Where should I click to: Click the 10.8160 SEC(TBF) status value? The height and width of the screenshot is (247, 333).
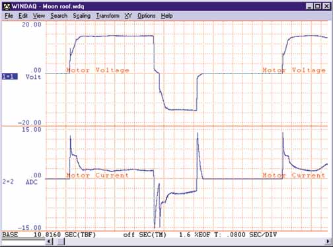click(65, 234)
